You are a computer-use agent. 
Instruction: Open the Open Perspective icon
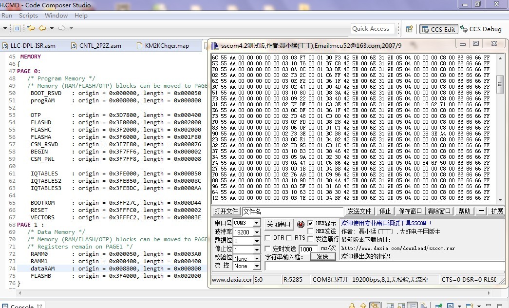click(409, 29)
